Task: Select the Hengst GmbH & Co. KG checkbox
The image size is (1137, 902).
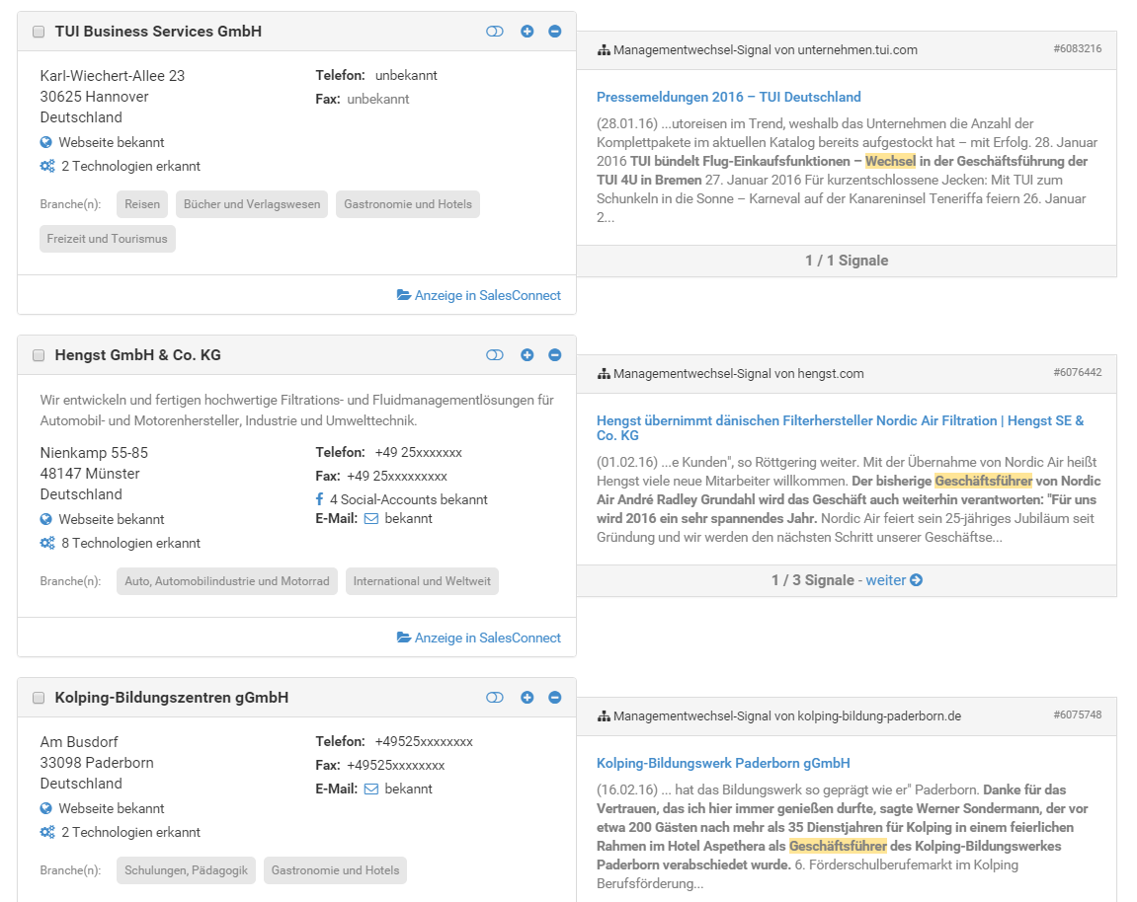Action: (39, 355)
